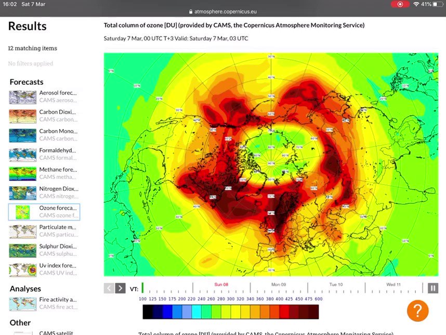Open the UV index forecast thumbnail
The image size is (446, 335).
22,270
